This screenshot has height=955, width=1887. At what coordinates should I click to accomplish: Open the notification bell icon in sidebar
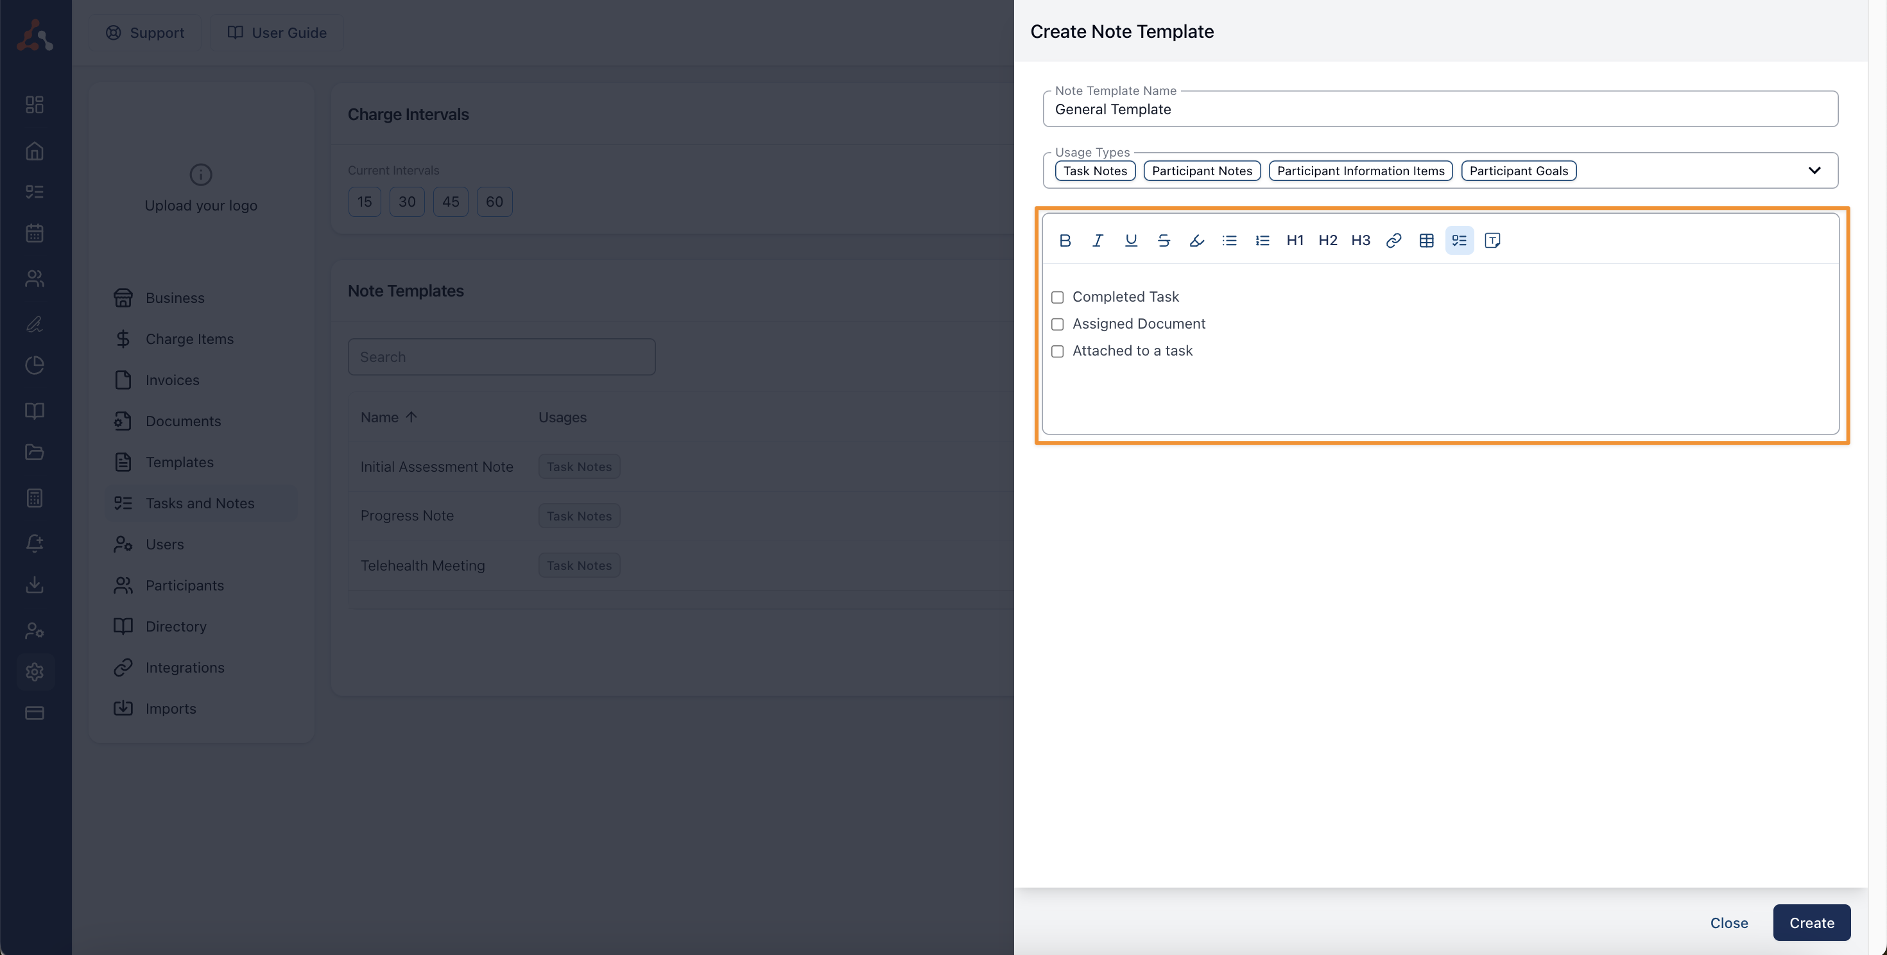(35, 544)
